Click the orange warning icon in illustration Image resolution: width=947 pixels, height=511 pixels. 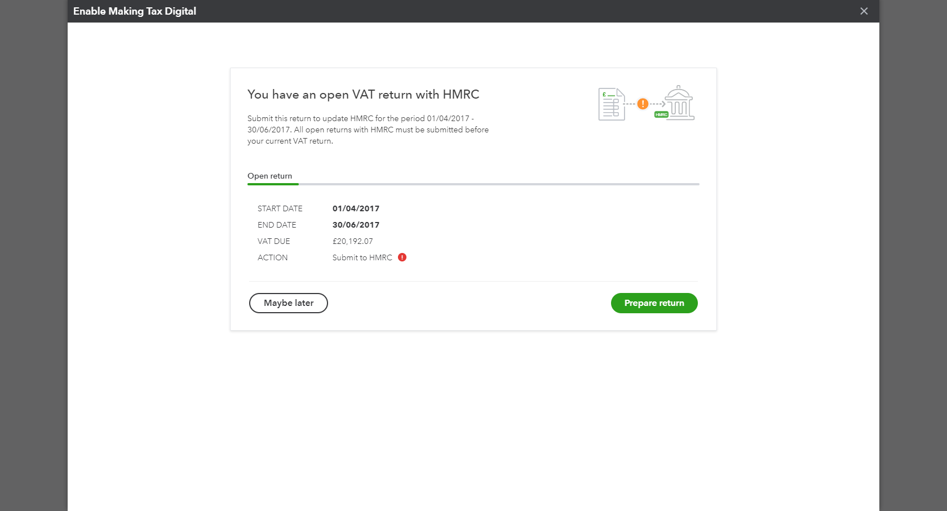pos(643,104)
